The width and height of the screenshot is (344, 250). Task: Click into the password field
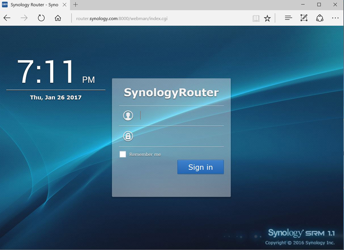click(181, 136)
